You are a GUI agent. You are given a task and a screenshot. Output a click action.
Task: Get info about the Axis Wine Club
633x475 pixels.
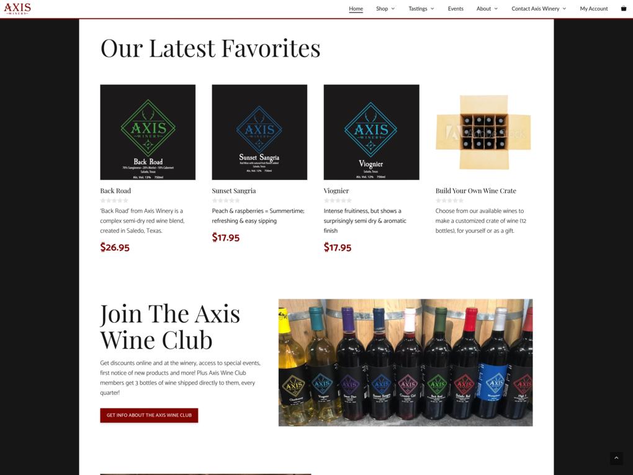[x=149, y=415]
